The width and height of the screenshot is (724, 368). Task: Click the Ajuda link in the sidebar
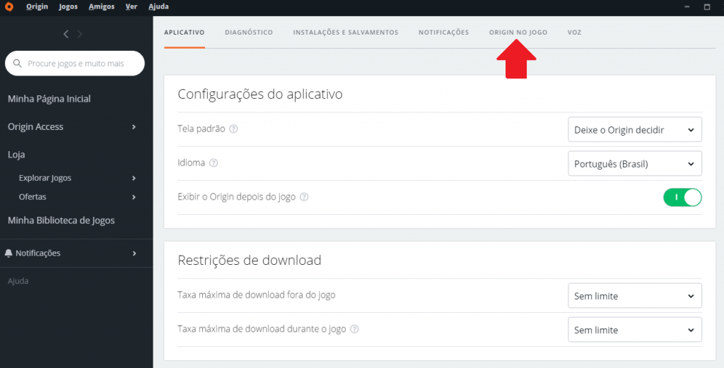click(x=18, y=281)
